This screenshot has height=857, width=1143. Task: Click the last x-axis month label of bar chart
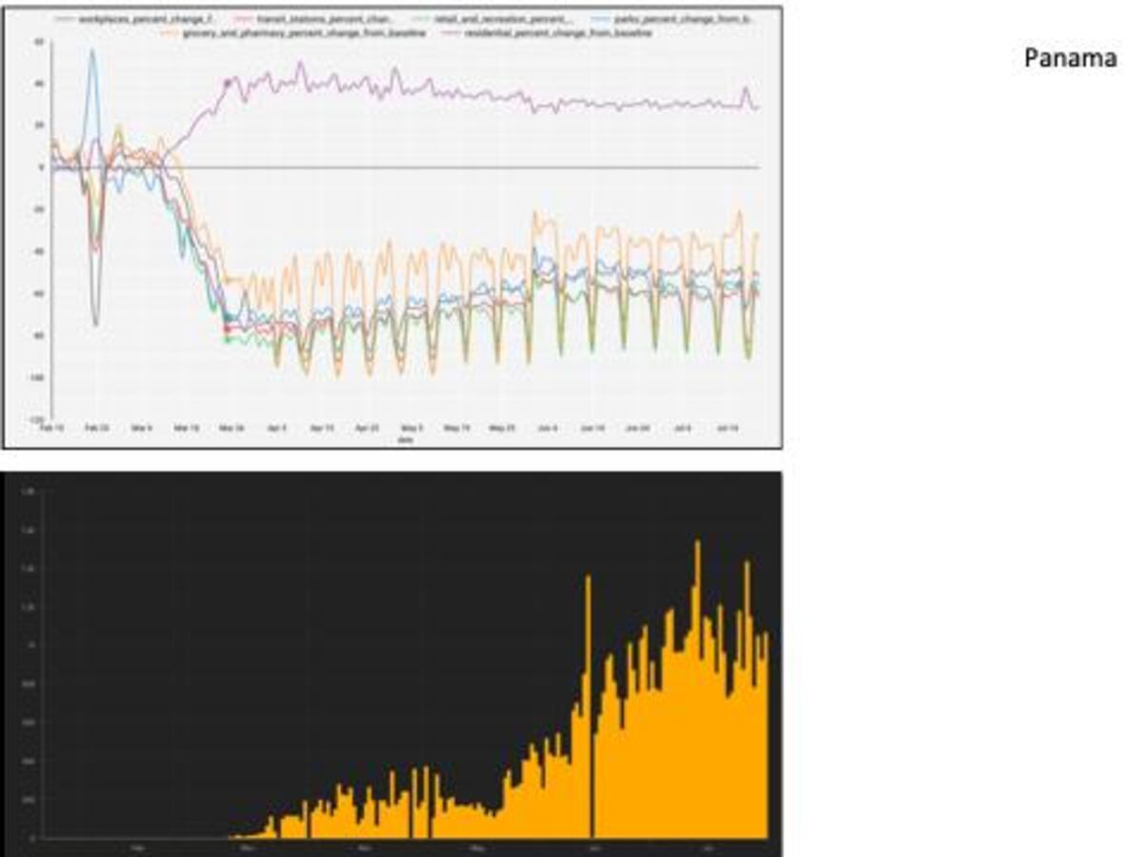[x=706, y=846]
